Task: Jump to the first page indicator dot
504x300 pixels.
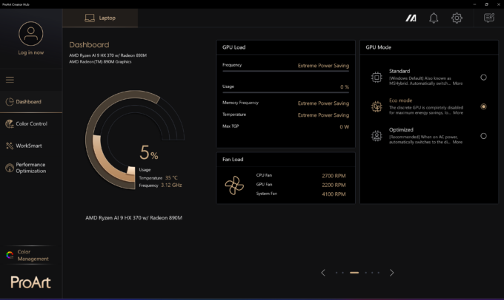Action: pyautogui.click(x=336, y=273)
